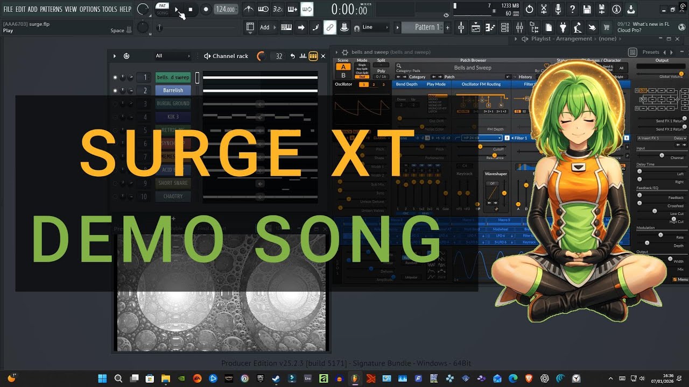Toggle loop recording icon

pos(307,9)
